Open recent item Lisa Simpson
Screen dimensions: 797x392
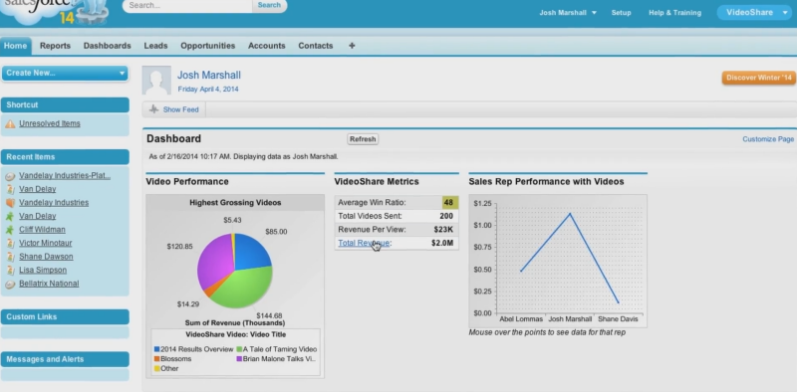click(43, 271)
